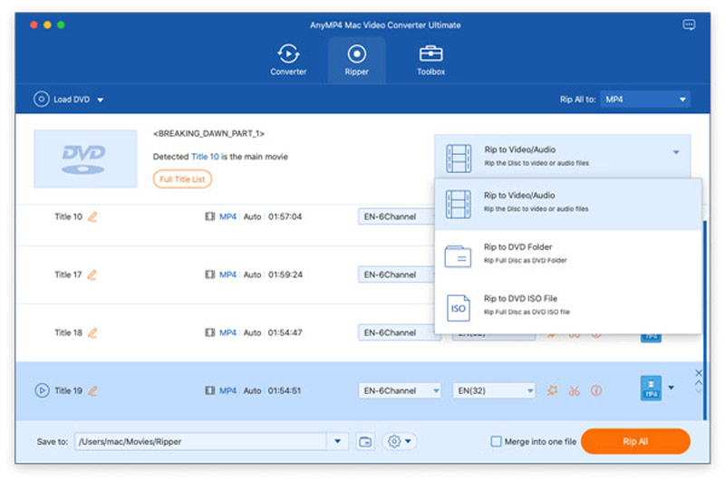Image resolution: width=725 pixels, height=481 pixels.
Task: Play Title 19 preview
Action: click(x=42, y=390)
